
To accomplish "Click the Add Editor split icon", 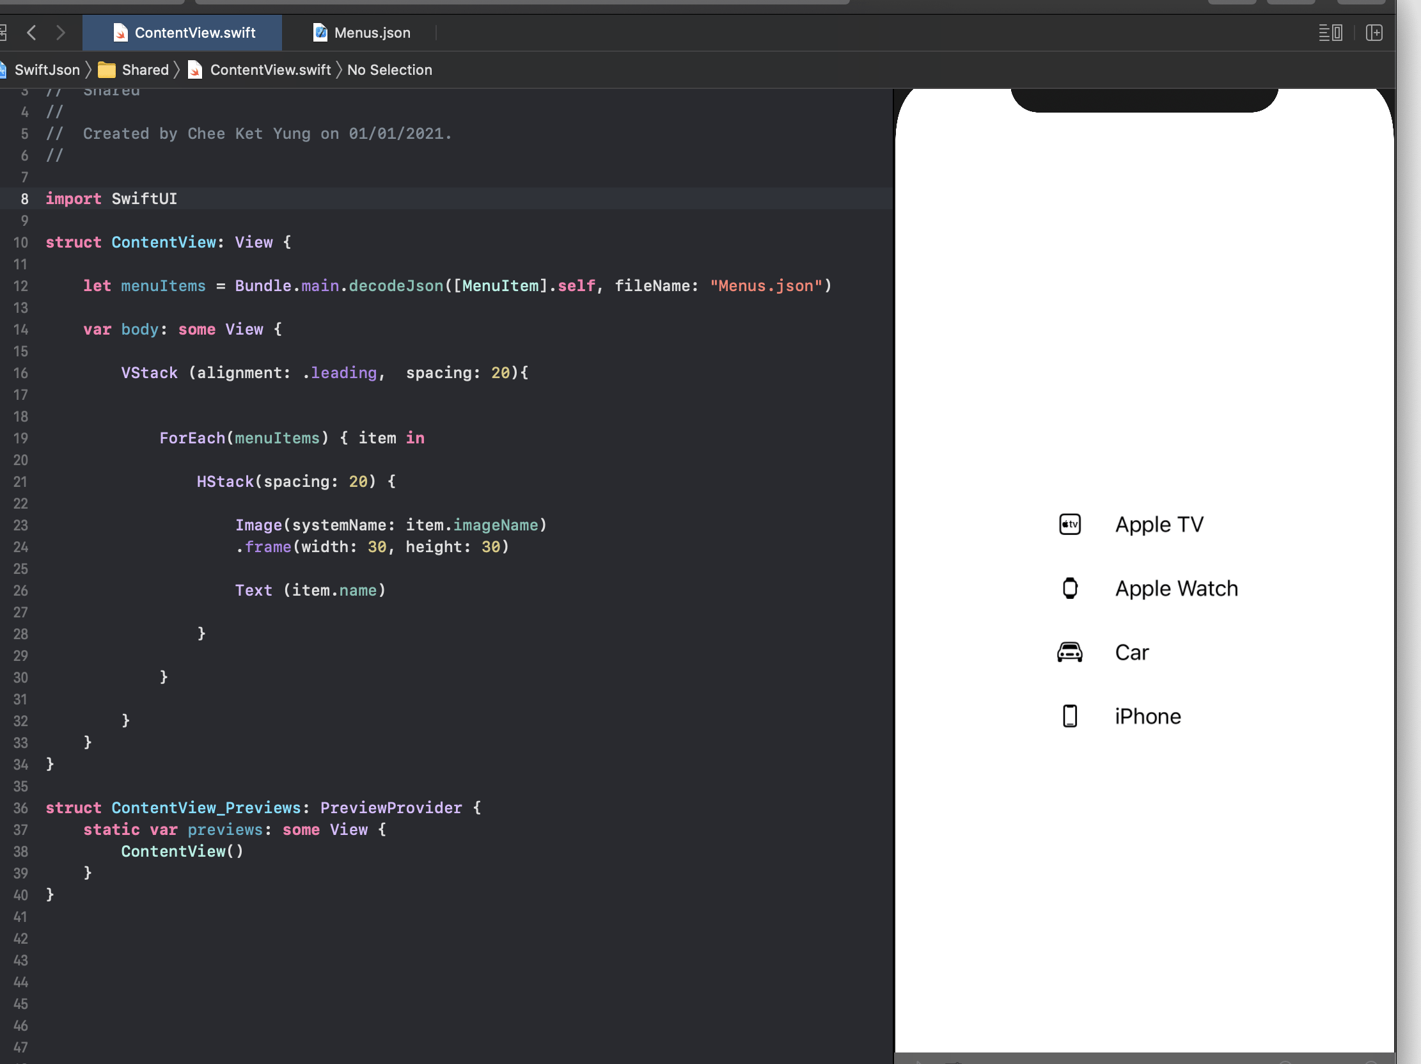I will click(x=1374, y=32).
